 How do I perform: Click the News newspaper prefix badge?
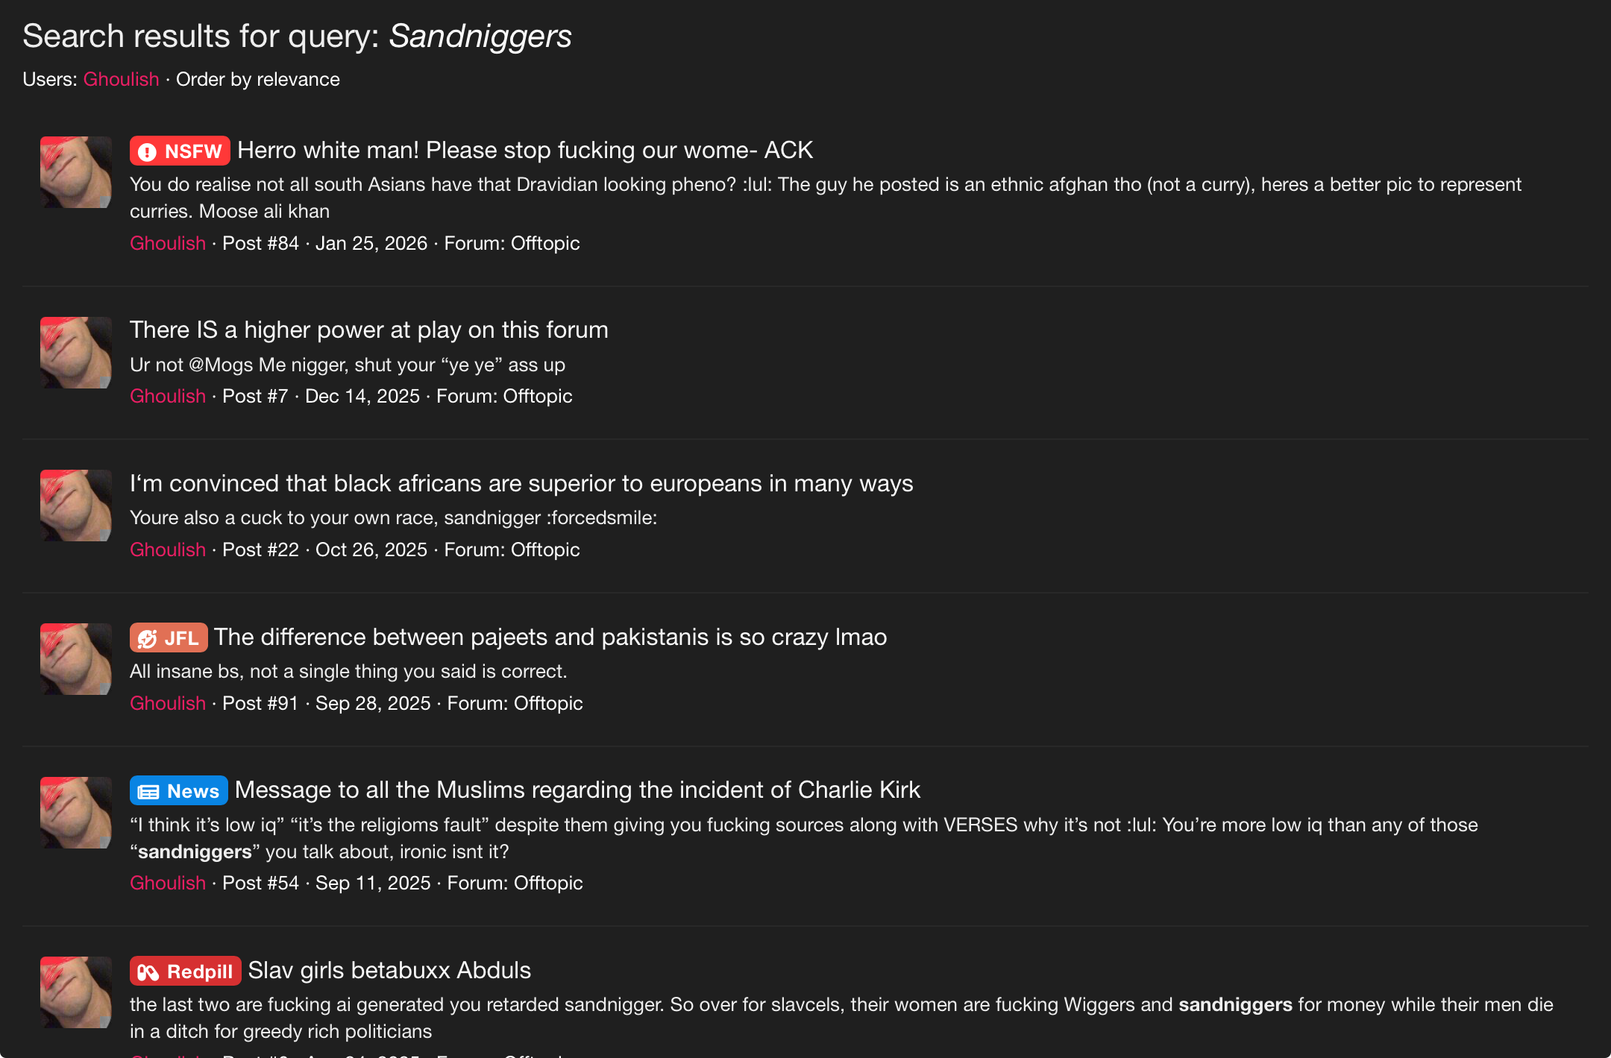coord(179,790)
